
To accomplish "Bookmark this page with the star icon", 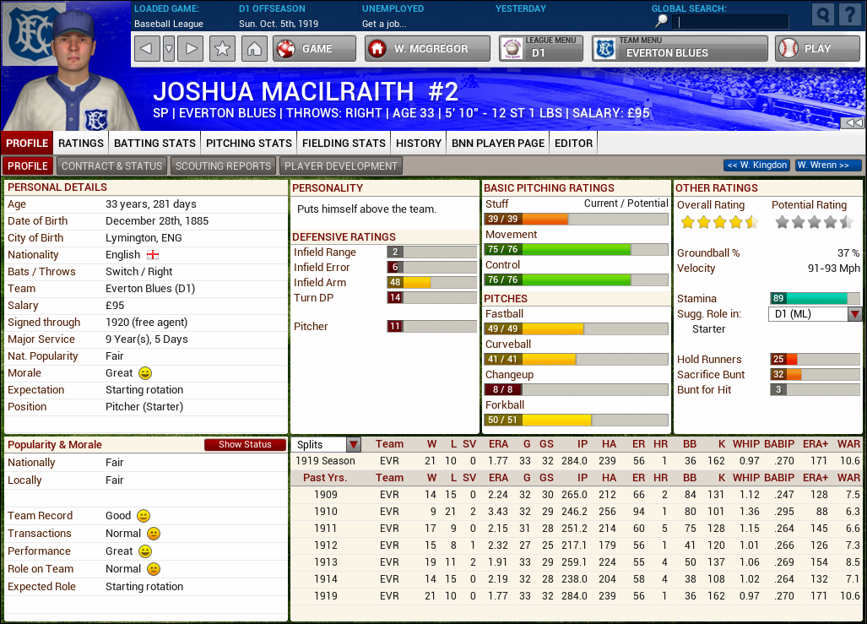I will tap(222, 49).
